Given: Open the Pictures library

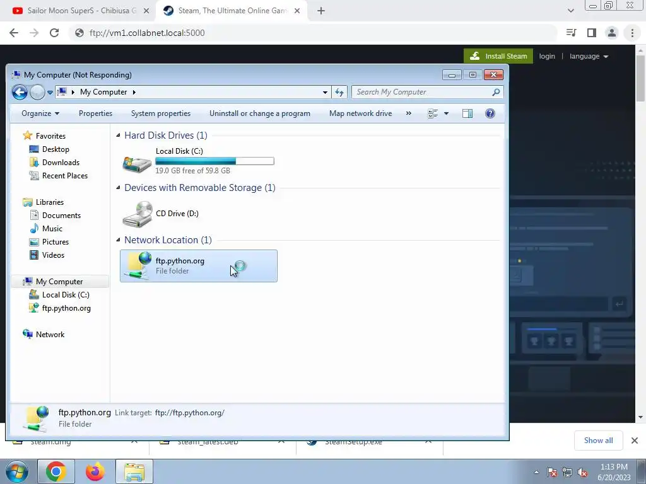Looking at the screenshot, I should pos(56,241).
